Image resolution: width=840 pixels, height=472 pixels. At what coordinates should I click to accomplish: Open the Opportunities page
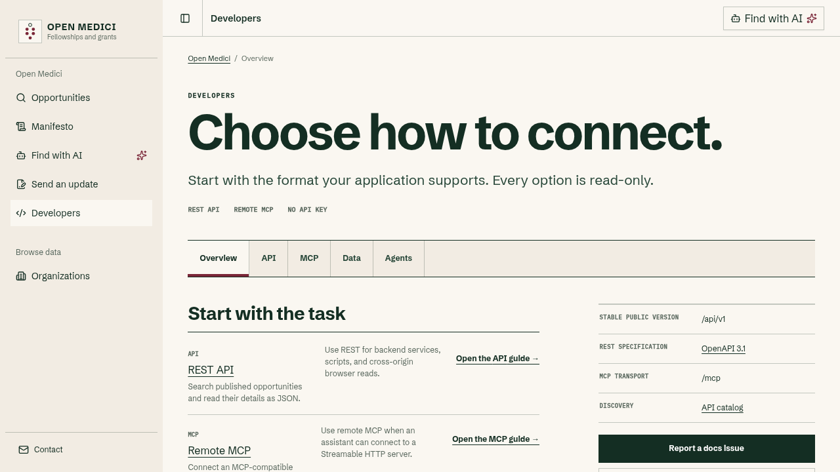click(81, 98)
